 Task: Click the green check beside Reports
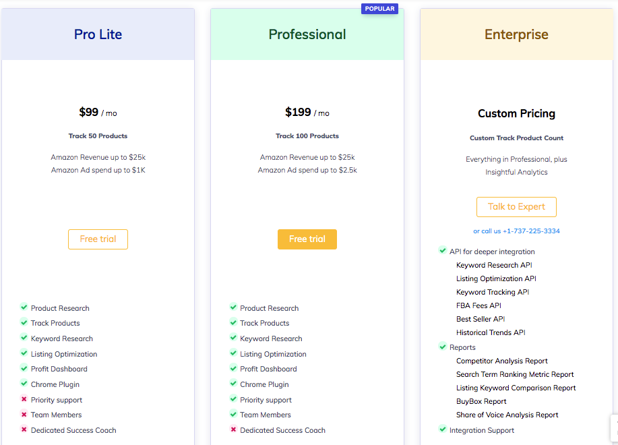point(443,347)
